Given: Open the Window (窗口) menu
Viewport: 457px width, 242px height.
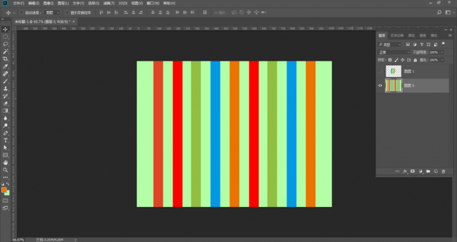Looking at the screenshot, I should (153, 3).
